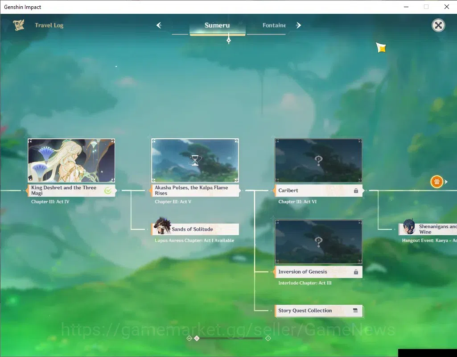Click the lock icon on Caribert
The width and height of the screenshot is (457, 357).
click(x=356, y=191)
